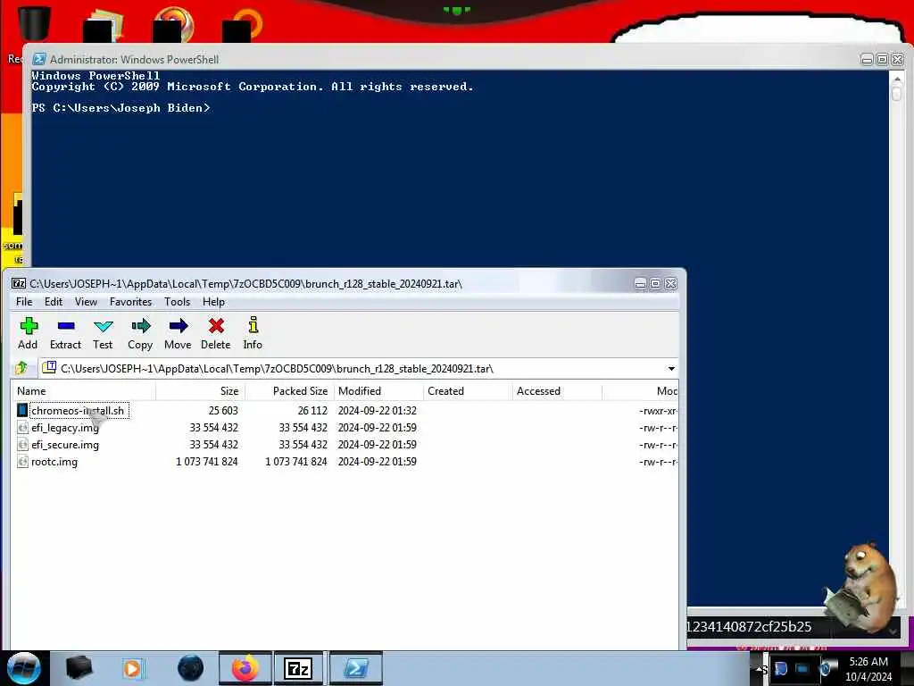Click the Move toolbar icon
914x686 pixels.
click(178, 333)
